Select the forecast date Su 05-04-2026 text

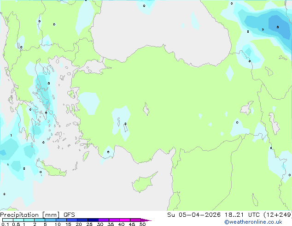(194, 215)
